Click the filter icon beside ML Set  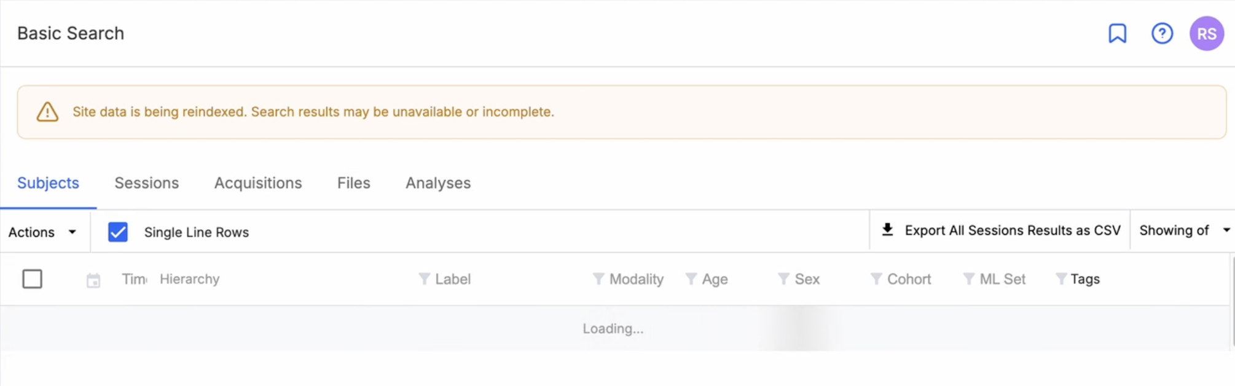[968, 279]
